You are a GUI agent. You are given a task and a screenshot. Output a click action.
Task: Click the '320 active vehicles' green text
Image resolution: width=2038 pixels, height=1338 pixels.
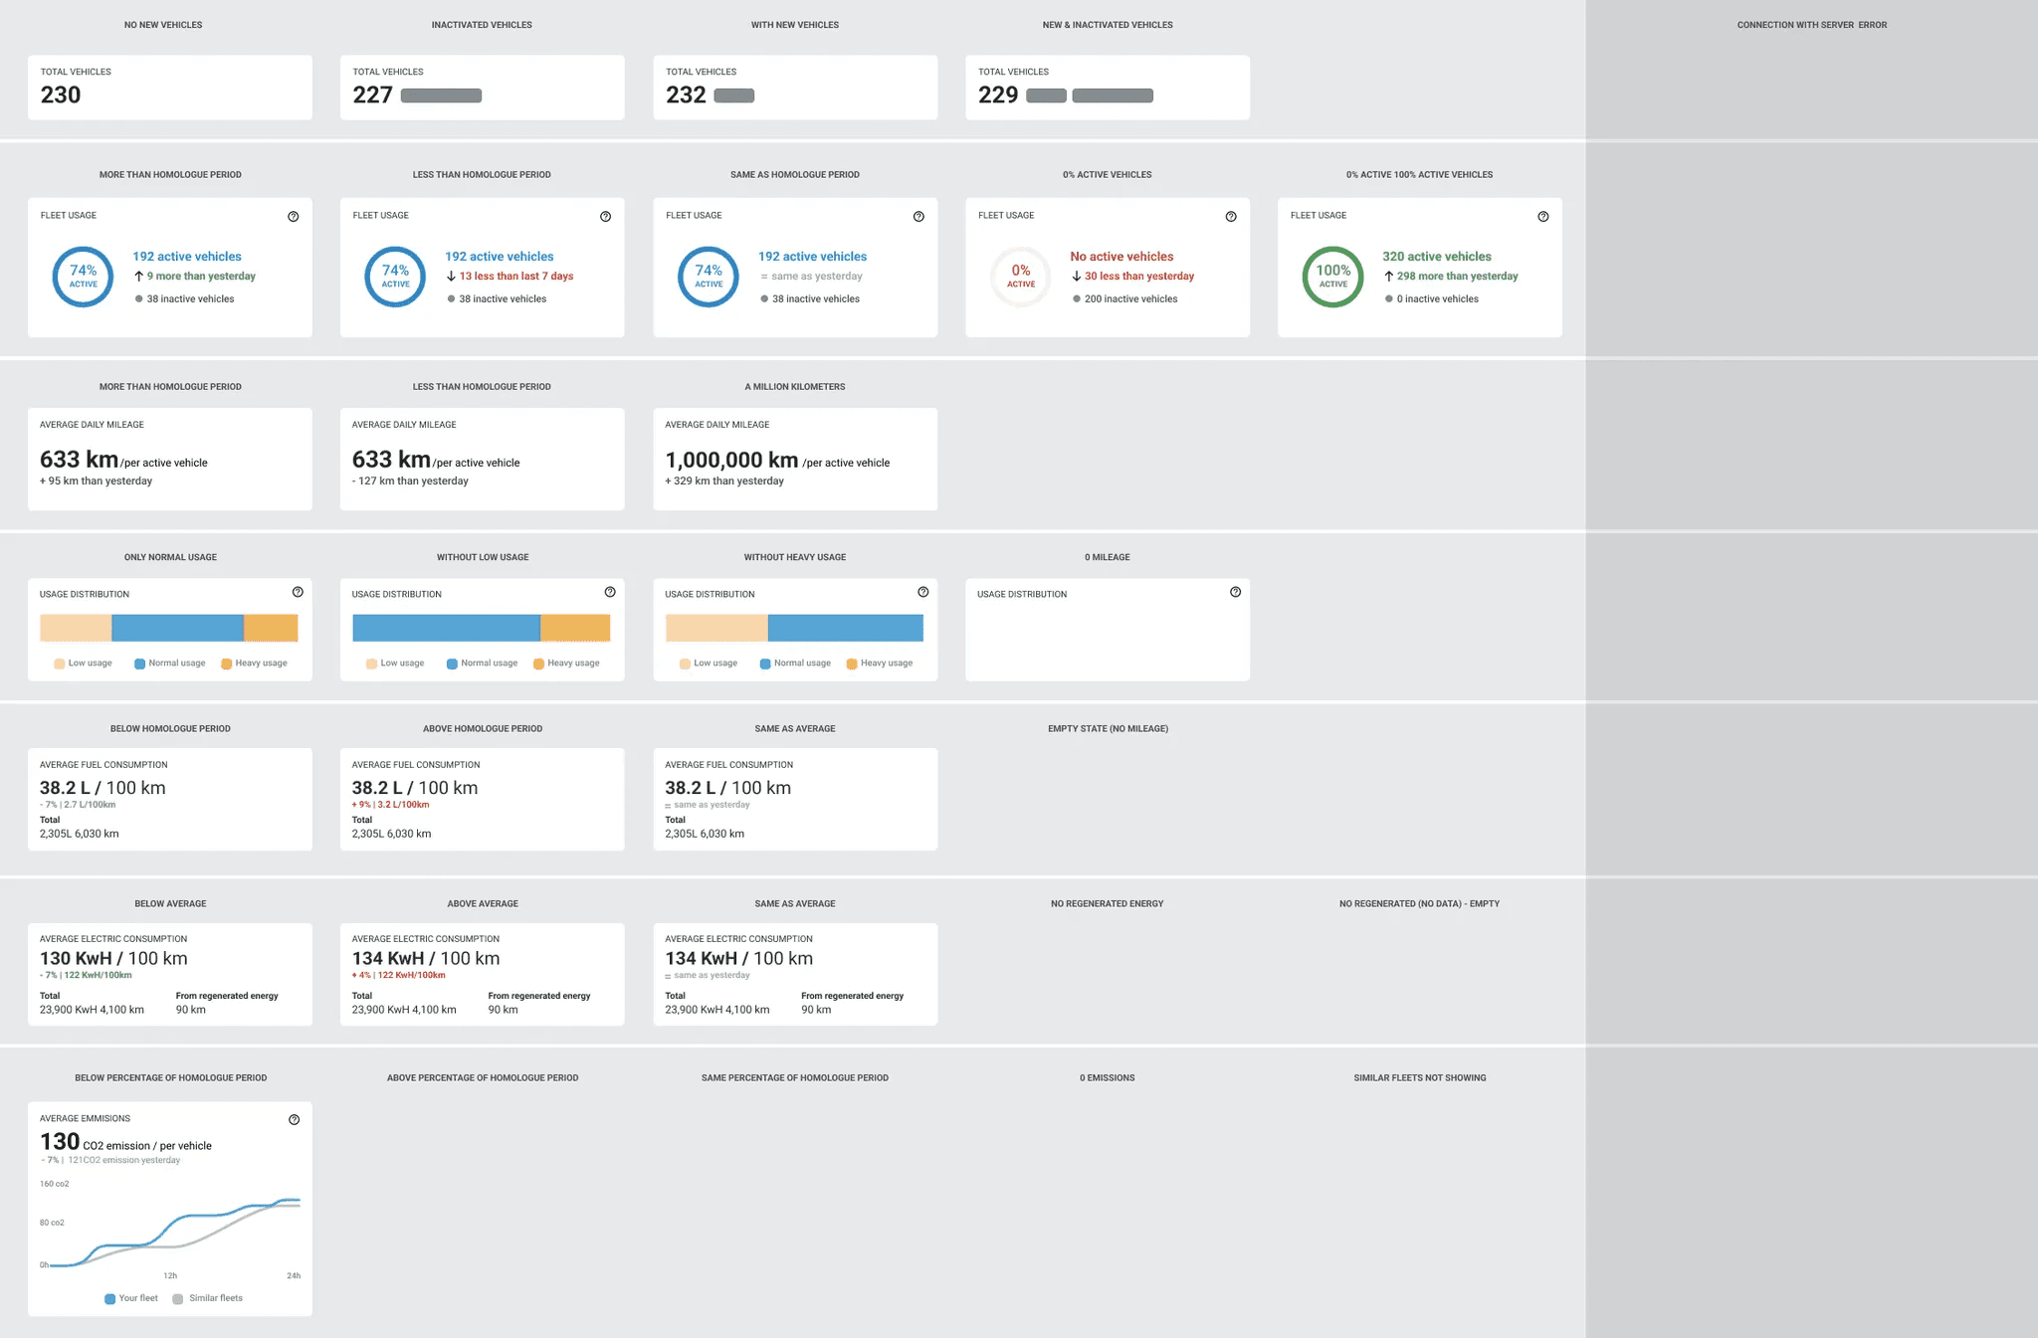1436,257
